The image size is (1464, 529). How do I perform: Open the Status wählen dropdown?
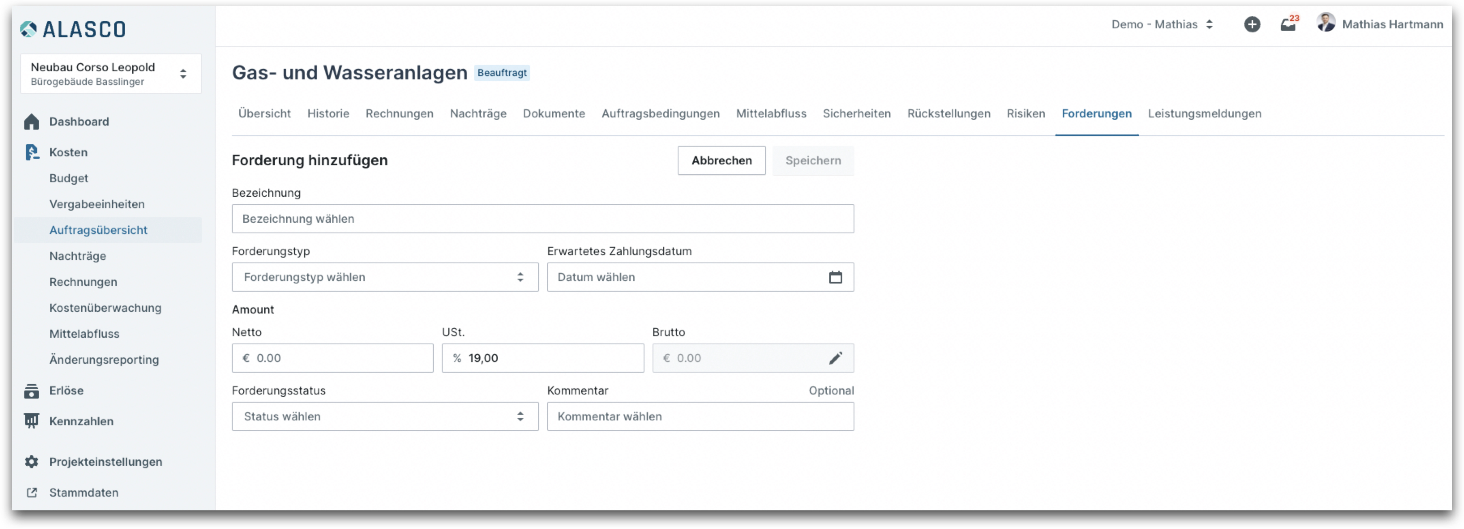(x=385, y=416)
